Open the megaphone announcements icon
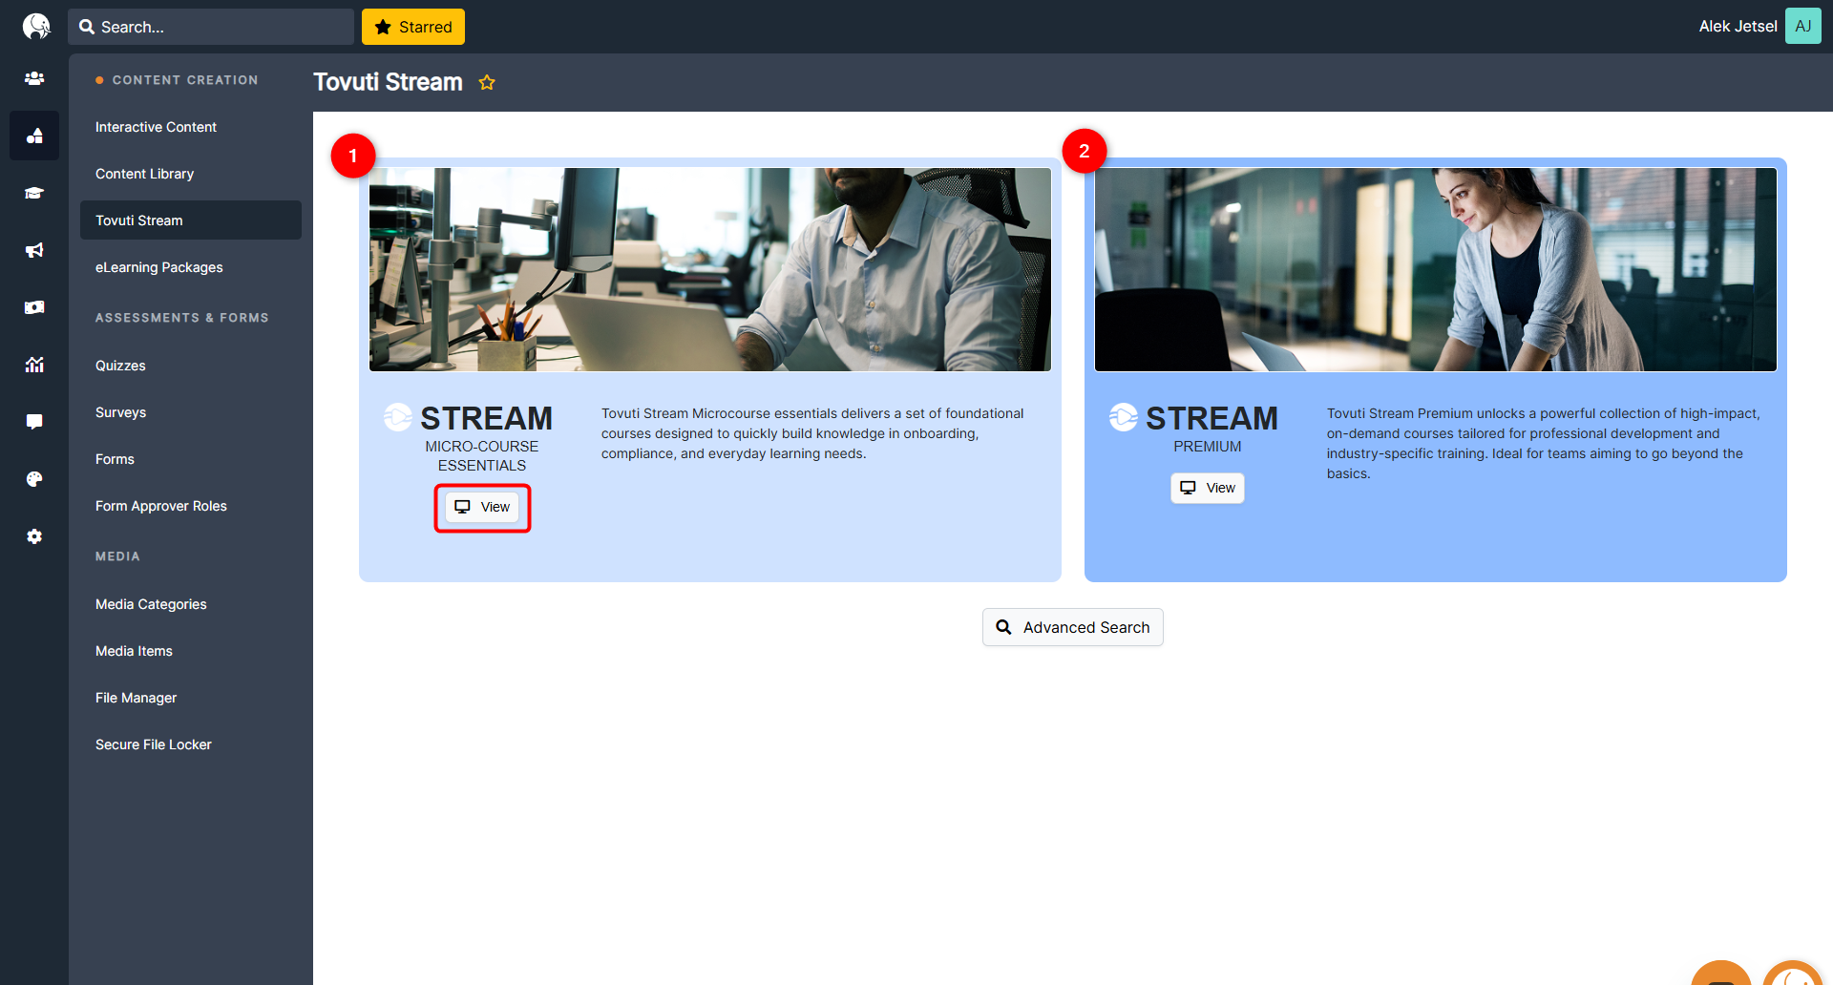The height and width of the screenshot is (985, 1833). coord(34,250)
